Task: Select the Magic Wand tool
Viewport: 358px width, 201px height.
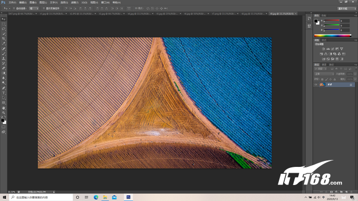Action: pos(3,34)
